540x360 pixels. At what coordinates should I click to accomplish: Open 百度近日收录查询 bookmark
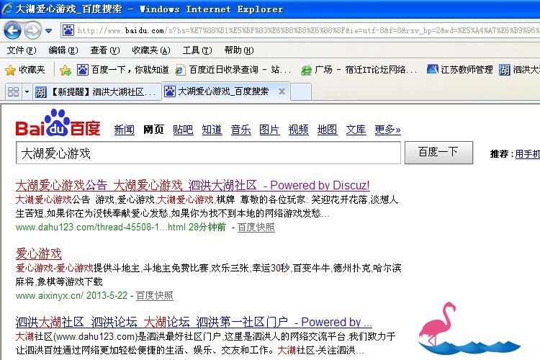point(233,70)
